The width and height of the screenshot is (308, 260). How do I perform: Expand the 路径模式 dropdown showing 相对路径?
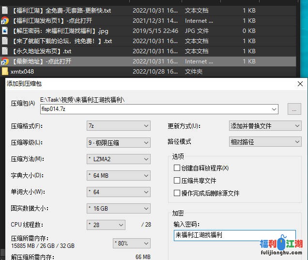coord(265,142)
